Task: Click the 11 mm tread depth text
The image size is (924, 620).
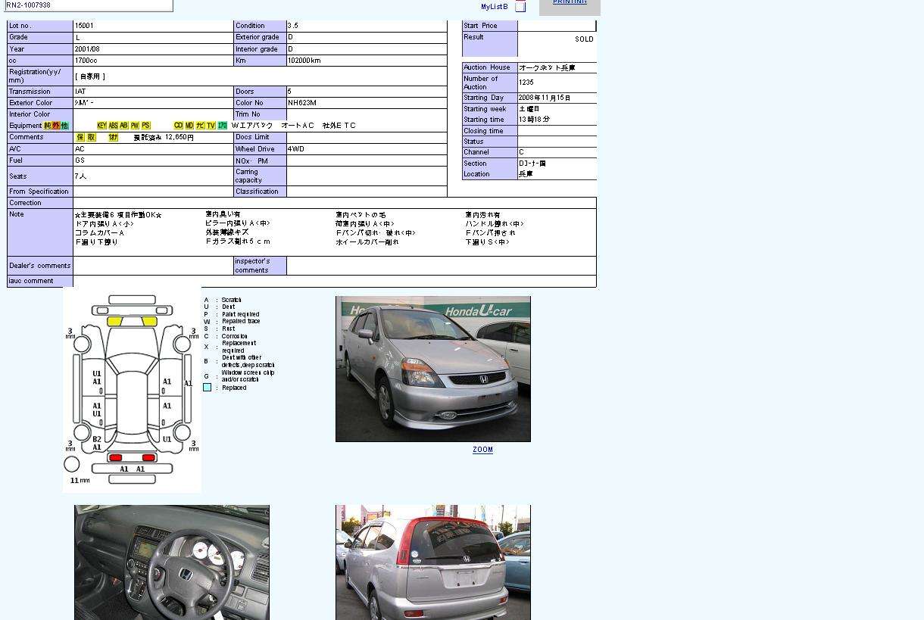Action: point(80,480)
